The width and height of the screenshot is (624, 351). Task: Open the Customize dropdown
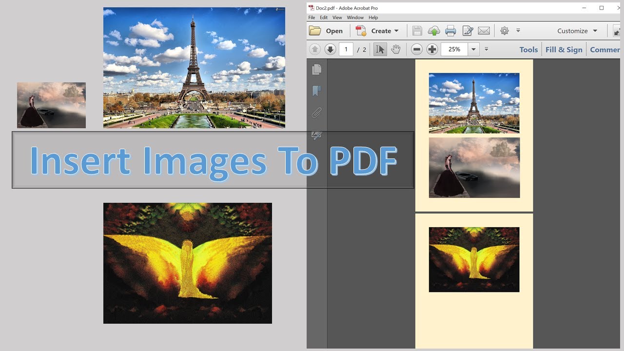(x=577, y=31)
